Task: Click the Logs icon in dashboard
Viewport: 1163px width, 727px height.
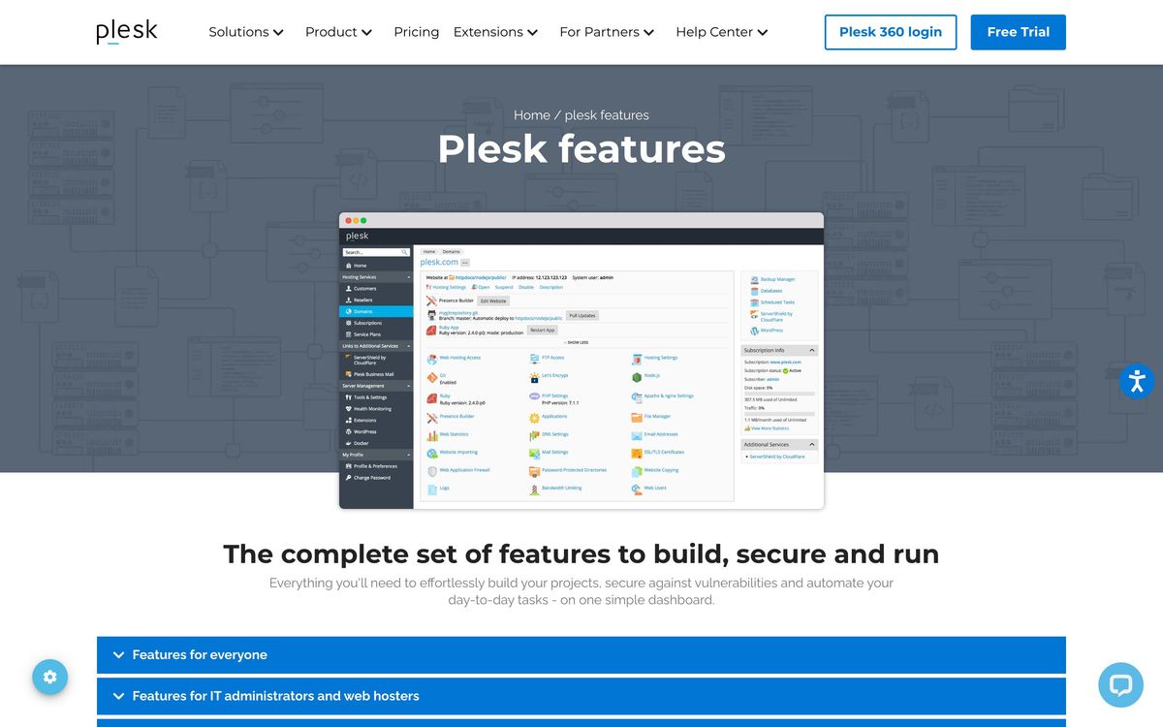Action: click(x=431, y=489)
